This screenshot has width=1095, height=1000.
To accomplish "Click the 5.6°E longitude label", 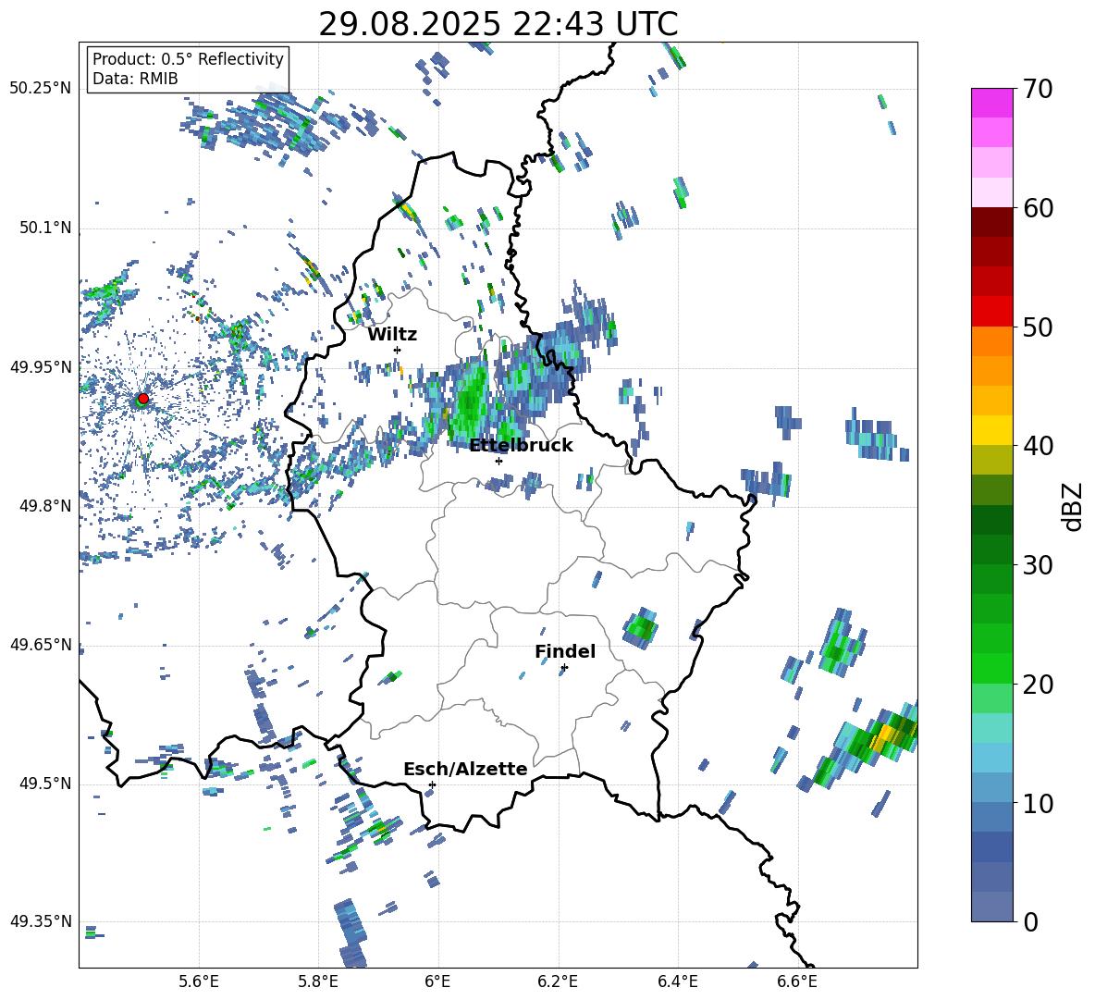I will 199,981.
